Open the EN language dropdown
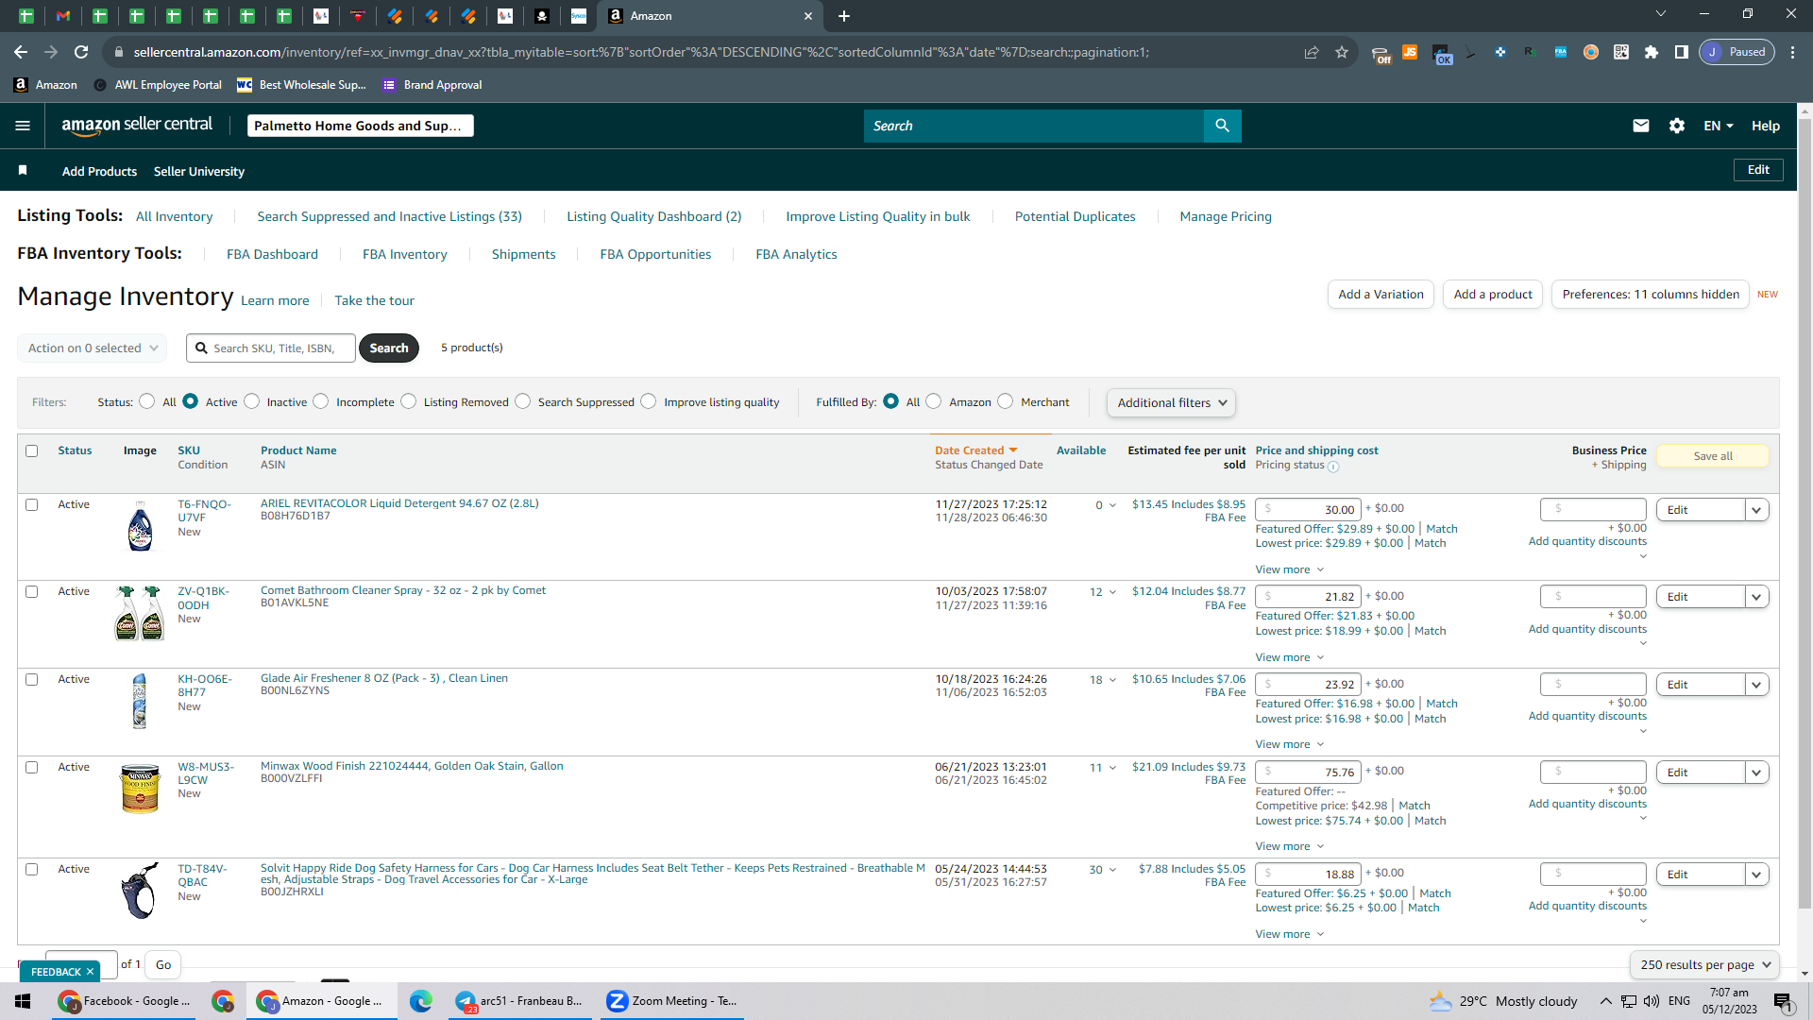This screenshot has height=1020, width=1813. (x=1719, y=126)
